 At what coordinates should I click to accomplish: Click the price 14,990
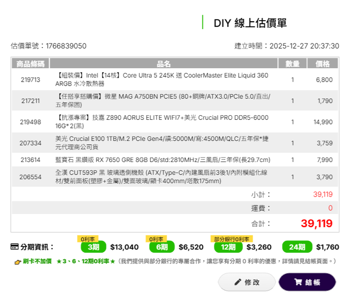323,122
